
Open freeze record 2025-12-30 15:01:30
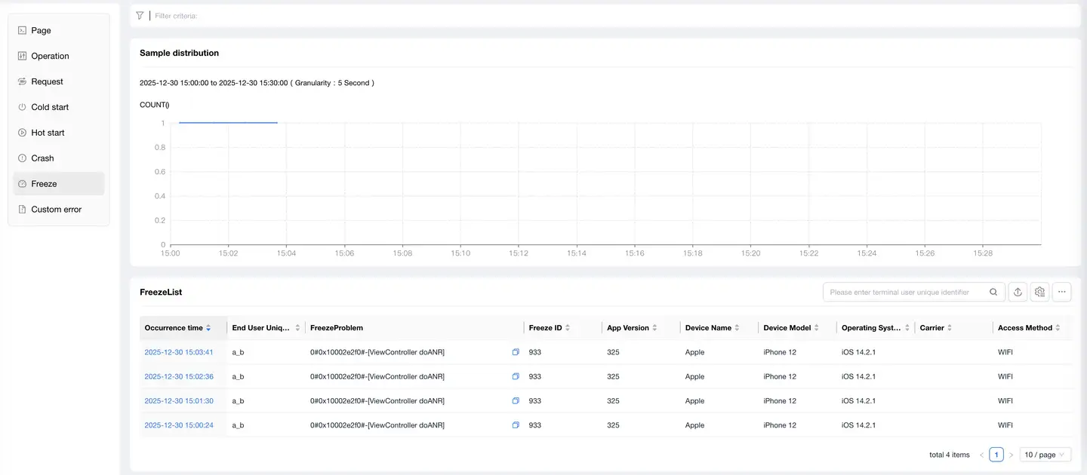[x=179, y=401]
